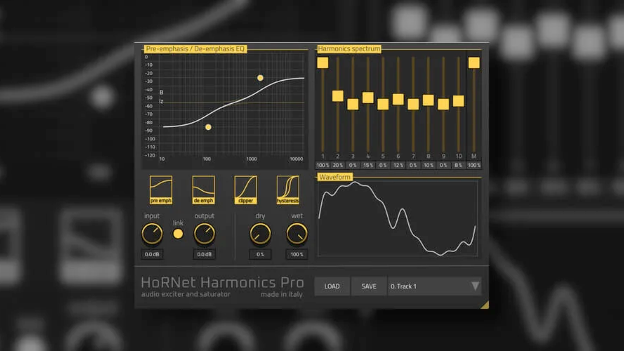Click the LOAD button
624x351 pixels.
332,286
